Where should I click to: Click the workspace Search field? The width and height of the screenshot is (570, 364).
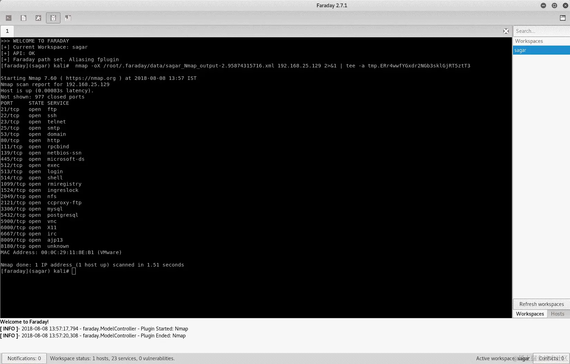(541, 31)
